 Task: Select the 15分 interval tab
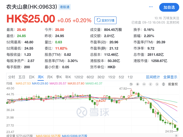pyautogui.click(x=112, y=77)
